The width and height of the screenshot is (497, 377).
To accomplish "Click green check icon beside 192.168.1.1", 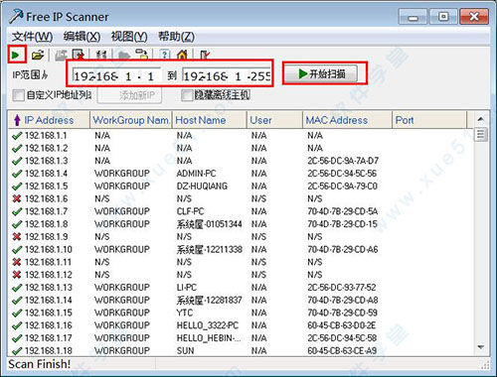I will [17, 136].
